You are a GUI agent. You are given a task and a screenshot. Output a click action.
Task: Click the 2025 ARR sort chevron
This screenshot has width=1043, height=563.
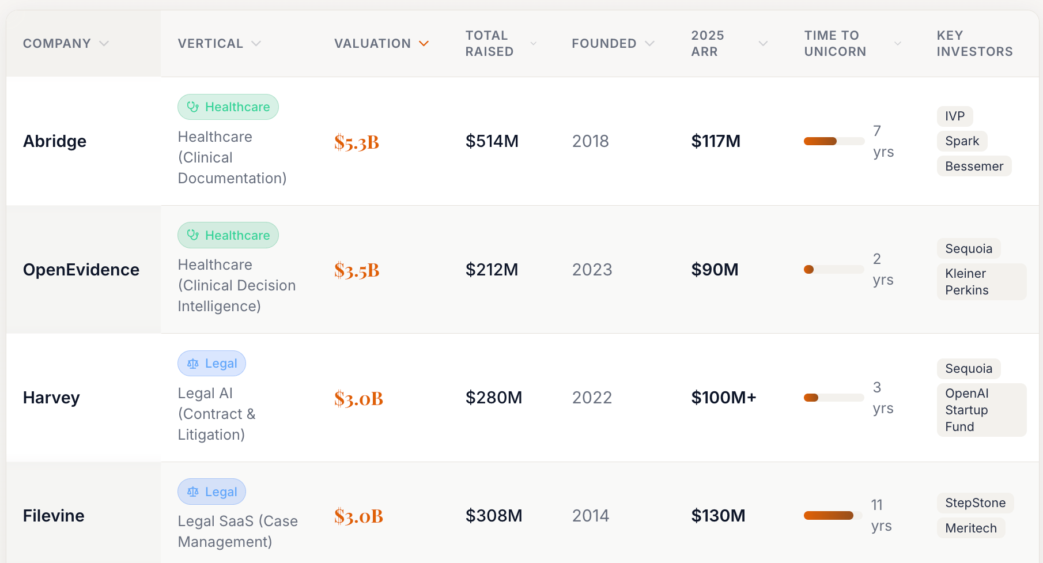tap(763, 44)
